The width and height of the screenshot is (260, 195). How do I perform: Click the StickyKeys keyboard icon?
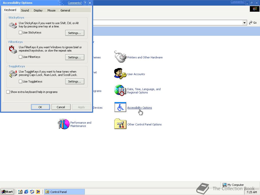point(13,25)
